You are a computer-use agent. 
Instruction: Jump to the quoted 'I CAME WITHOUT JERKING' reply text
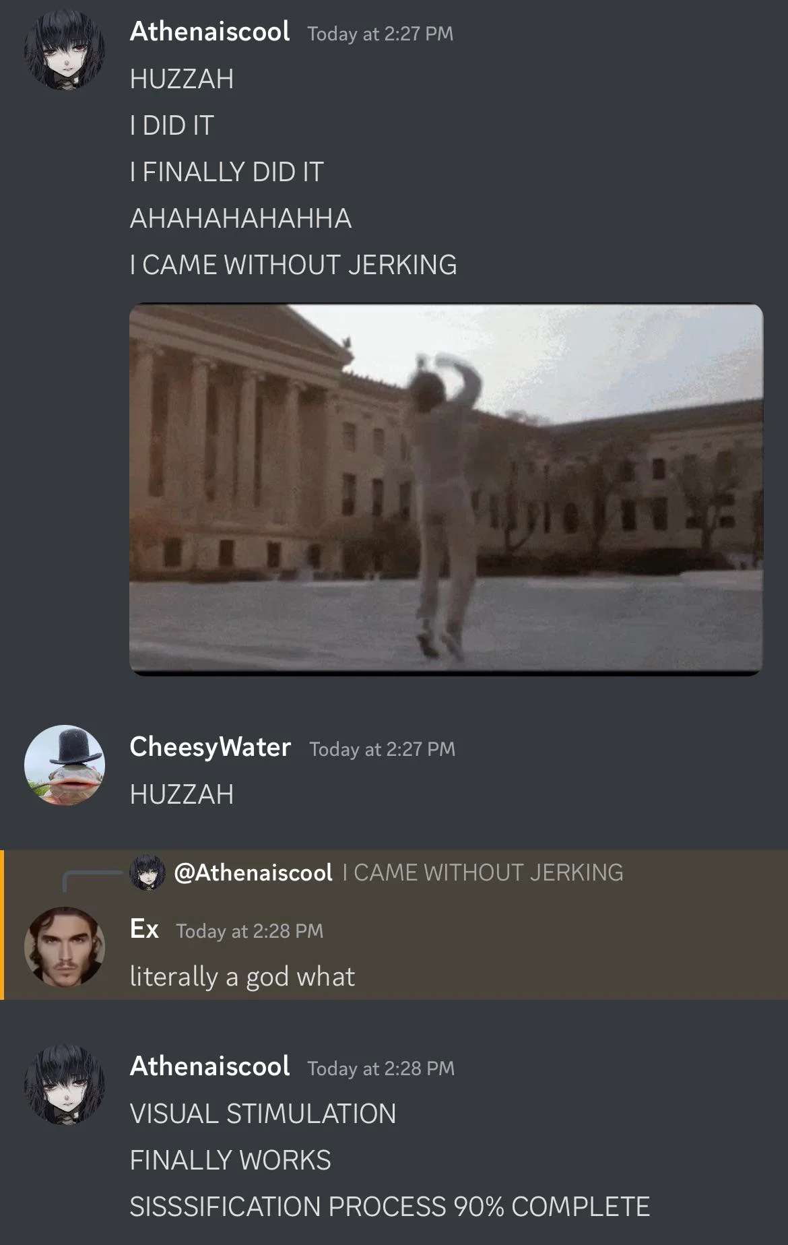(x=483, y=872)
